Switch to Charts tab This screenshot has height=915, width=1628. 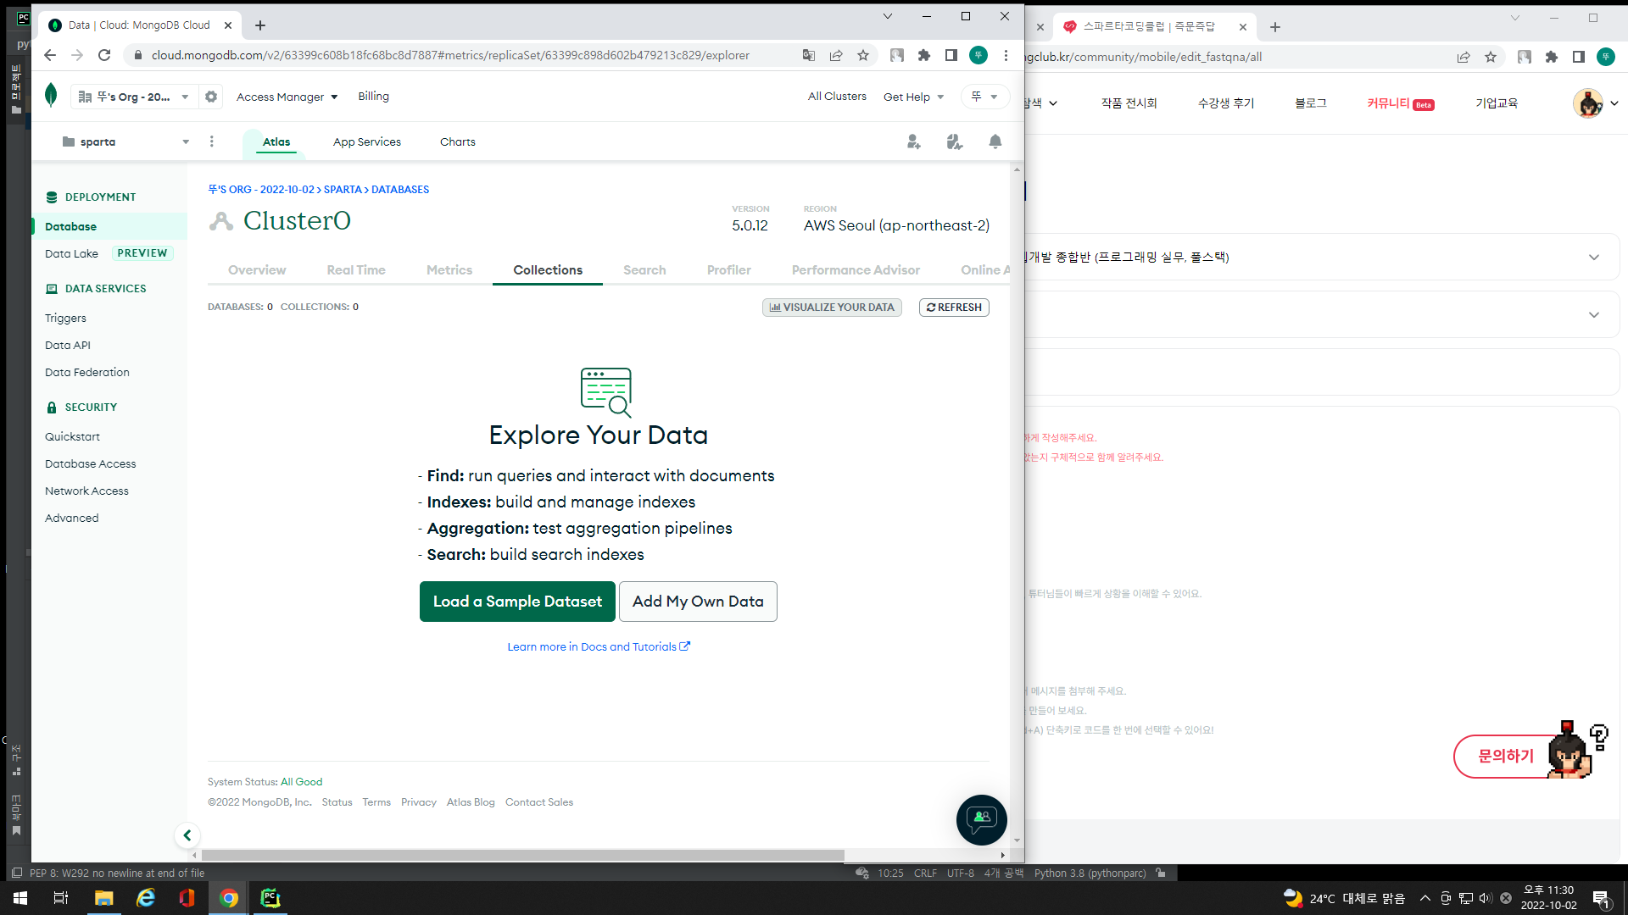[x=458, y=141]
